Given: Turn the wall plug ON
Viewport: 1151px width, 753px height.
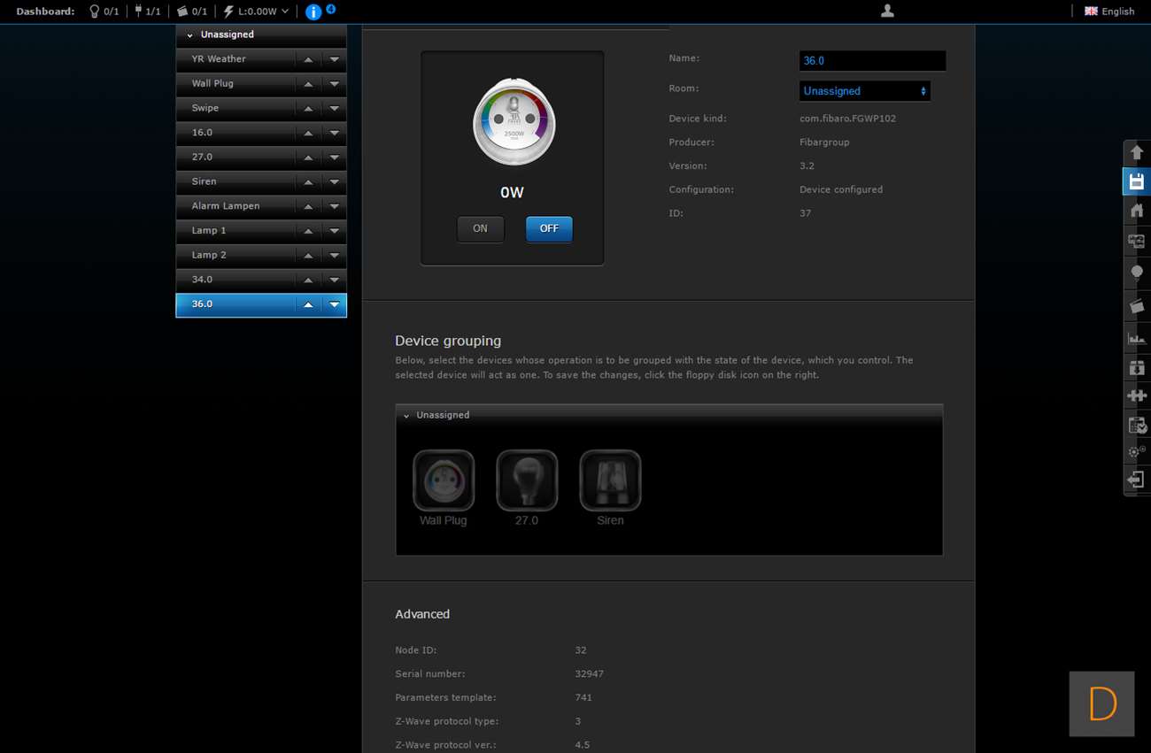Looking at the screenshot, I should (x=480, y=228).
